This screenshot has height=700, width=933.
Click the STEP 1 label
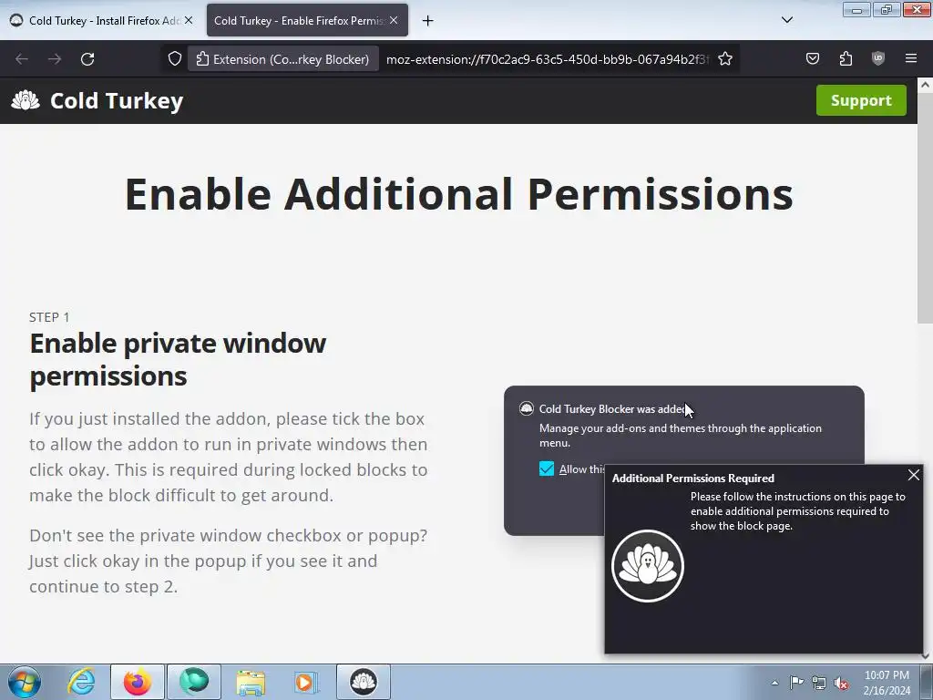49,317
